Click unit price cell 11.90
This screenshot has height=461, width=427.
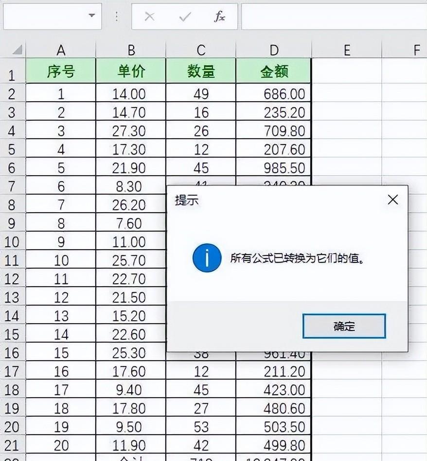(131, 445)
